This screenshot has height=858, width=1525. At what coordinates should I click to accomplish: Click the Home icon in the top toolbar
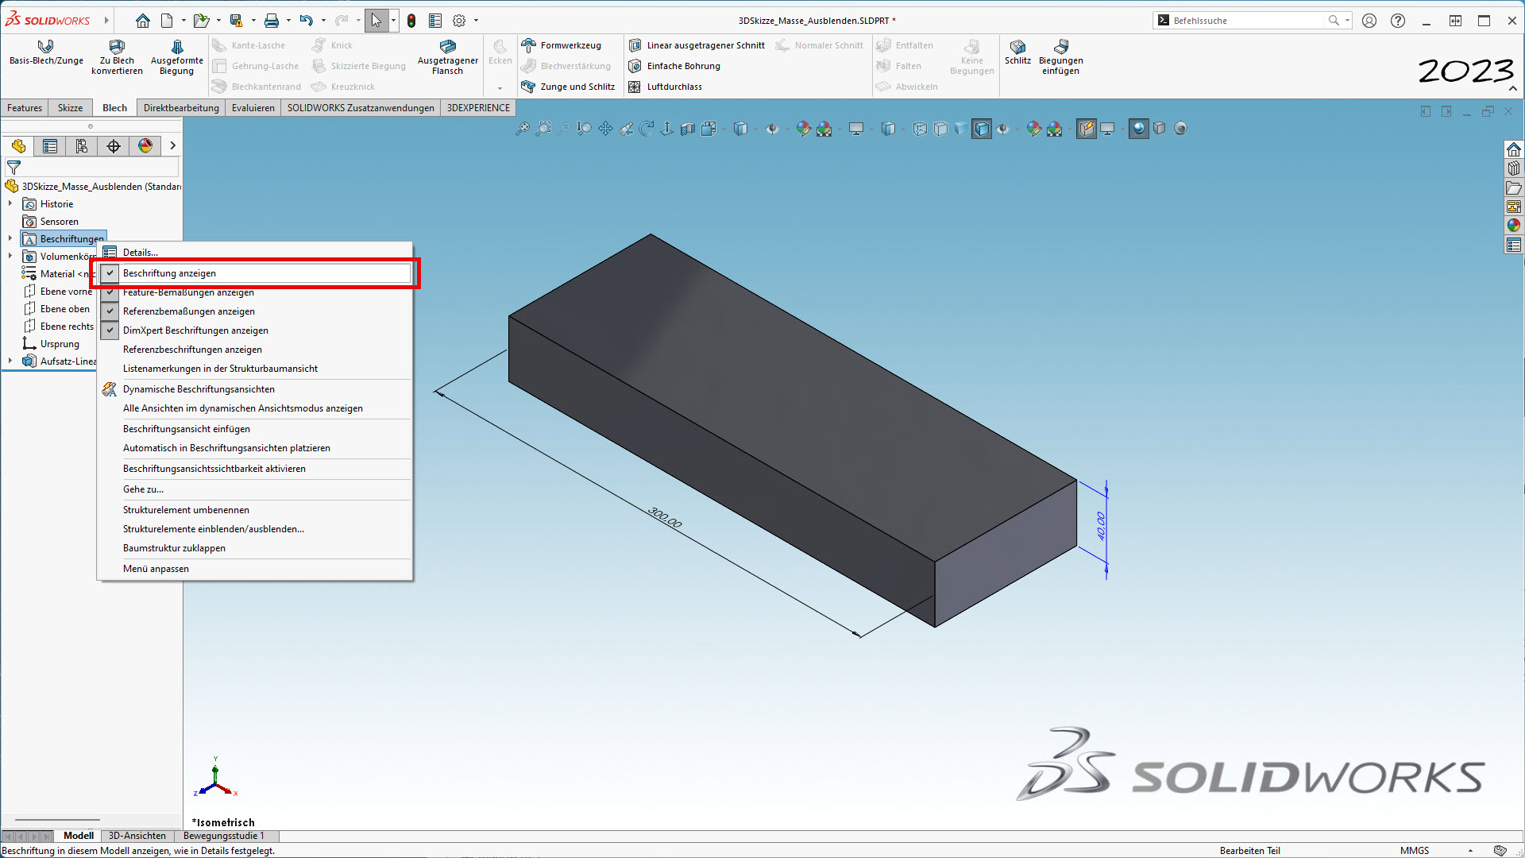tap(143, 21)
